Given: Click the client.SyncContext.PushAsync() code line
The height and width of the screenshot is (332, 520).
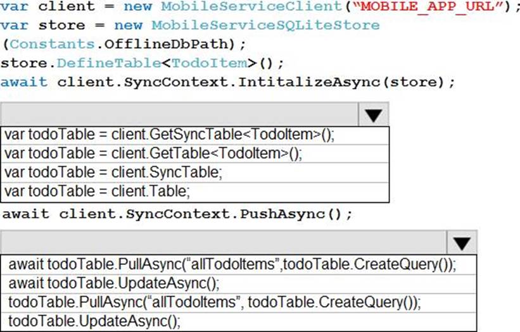Looking at the screenshot, I should click(x=177, y=214).
